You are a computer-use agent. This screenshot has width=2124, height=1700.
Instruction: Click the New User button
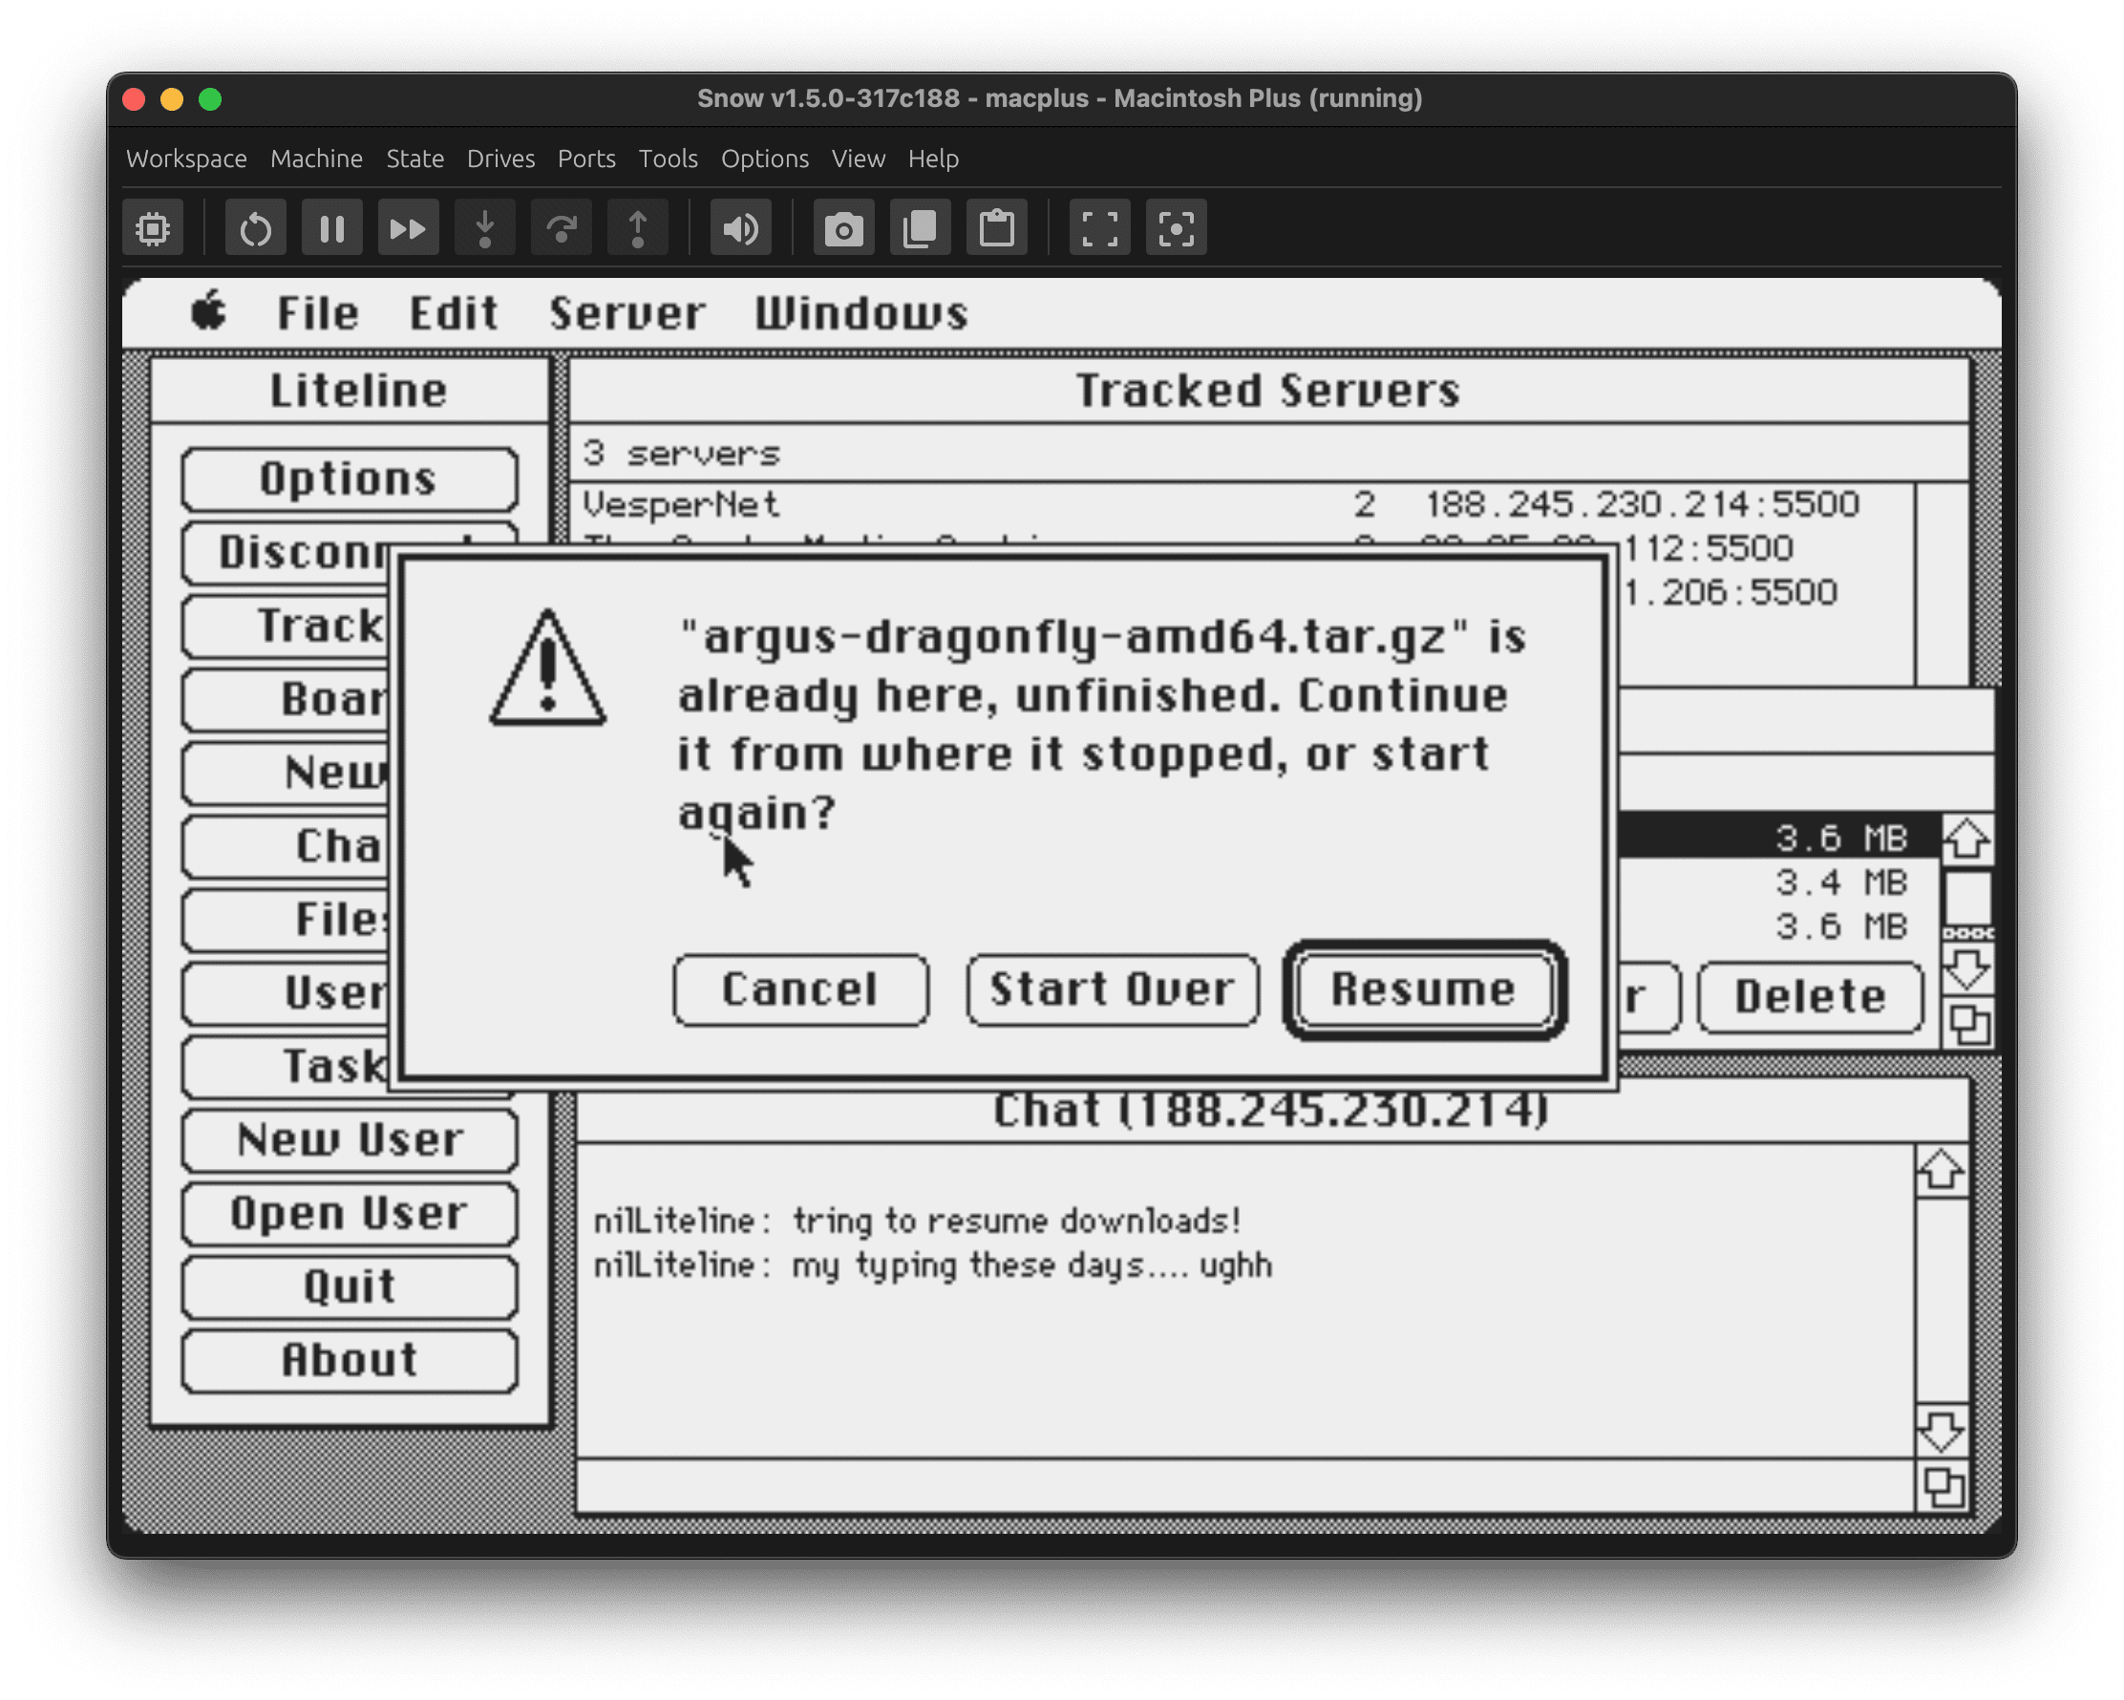coord(350,1140)
